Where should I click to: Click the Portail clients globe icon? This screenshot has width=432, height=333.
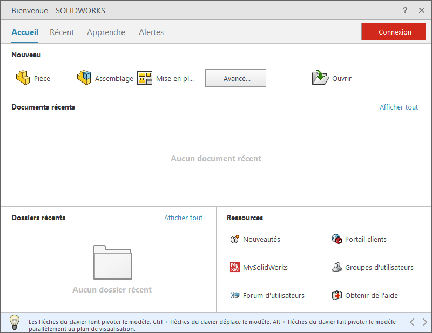(336, 239)
